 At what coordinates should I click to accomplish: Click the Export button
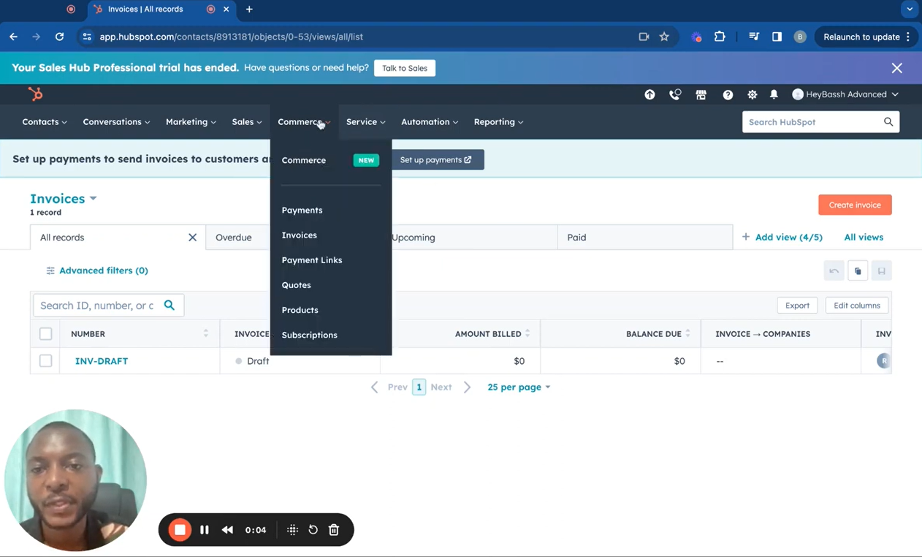[797, 306]
